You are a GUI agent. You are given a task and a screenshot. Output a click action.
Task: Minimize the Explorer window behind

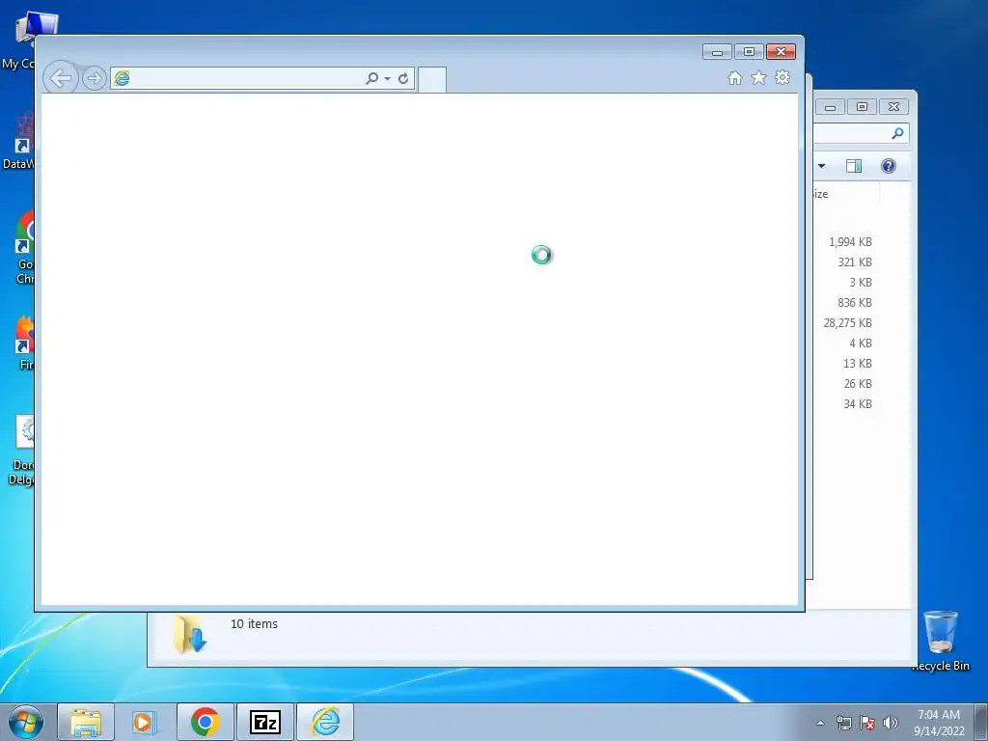[830, 107]
